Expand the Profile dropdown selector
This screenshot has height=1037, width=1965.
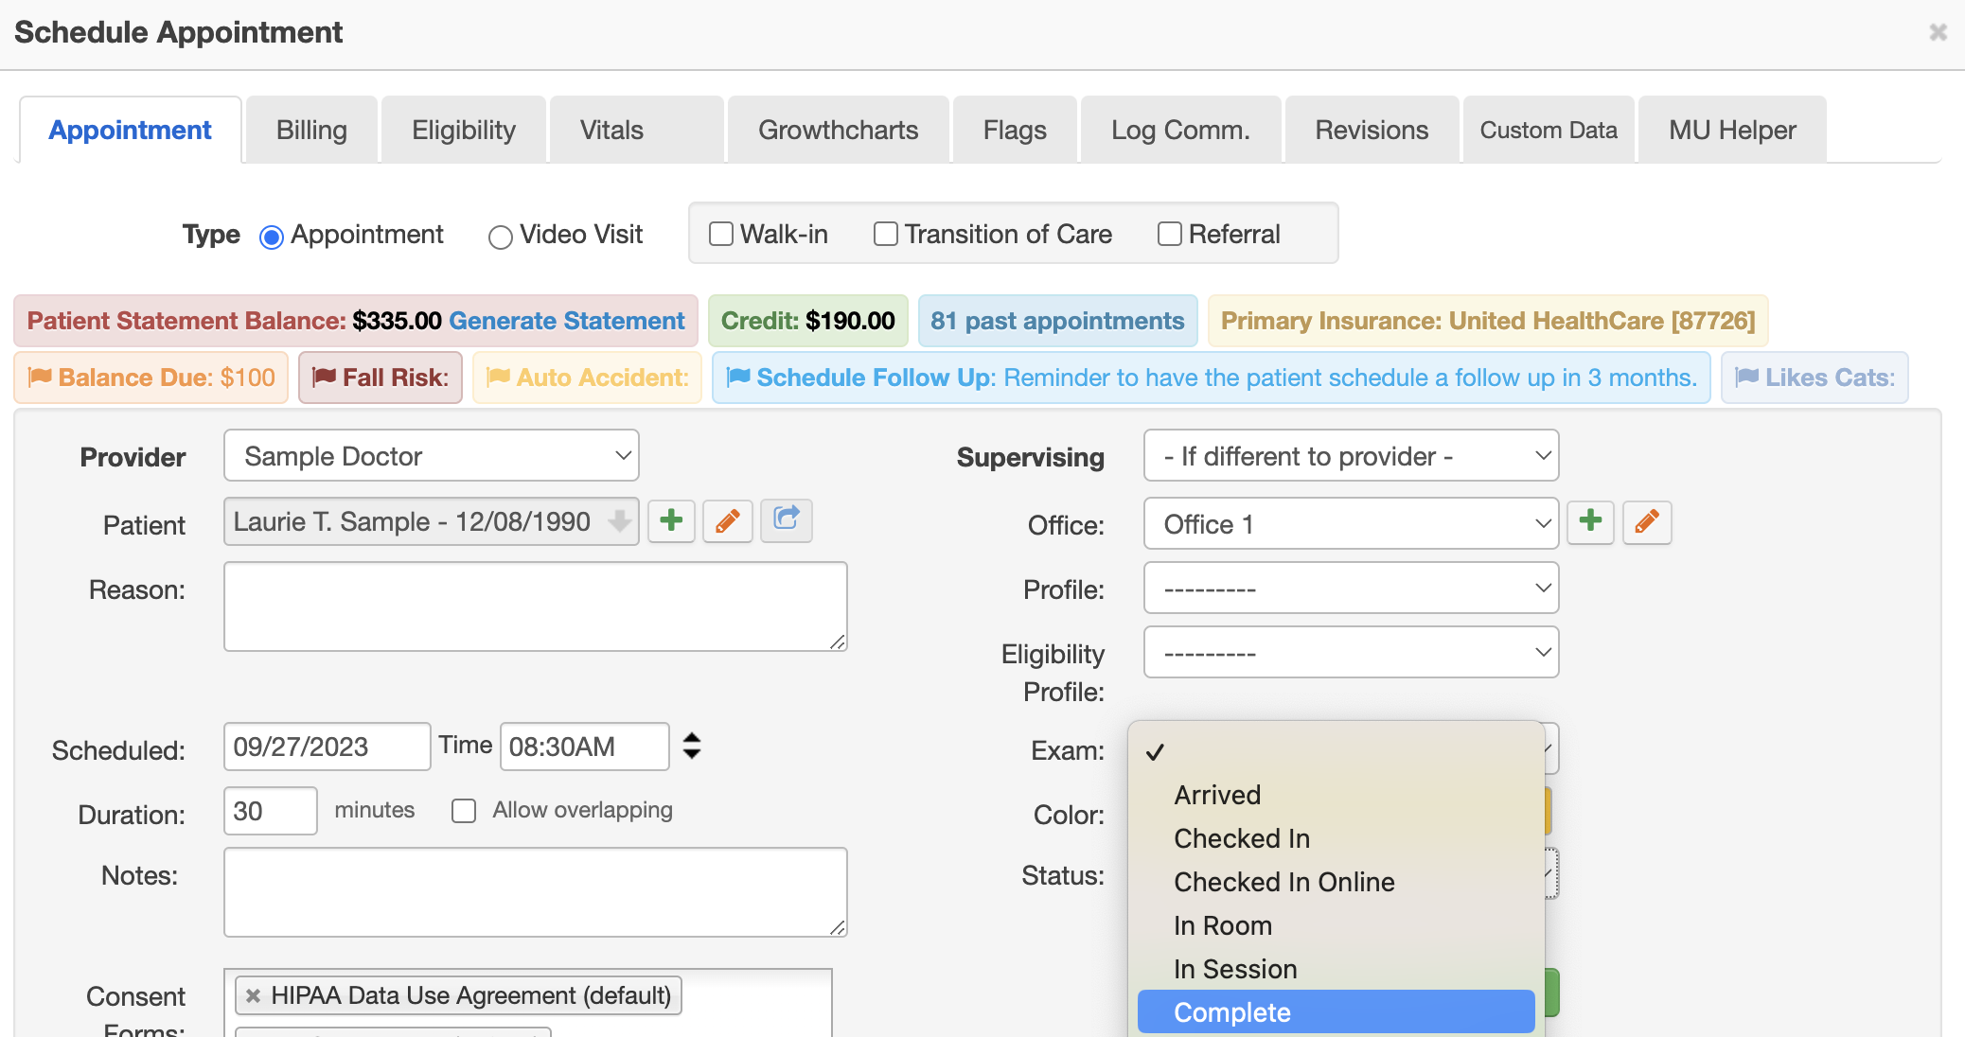[x=1351, y=589]
